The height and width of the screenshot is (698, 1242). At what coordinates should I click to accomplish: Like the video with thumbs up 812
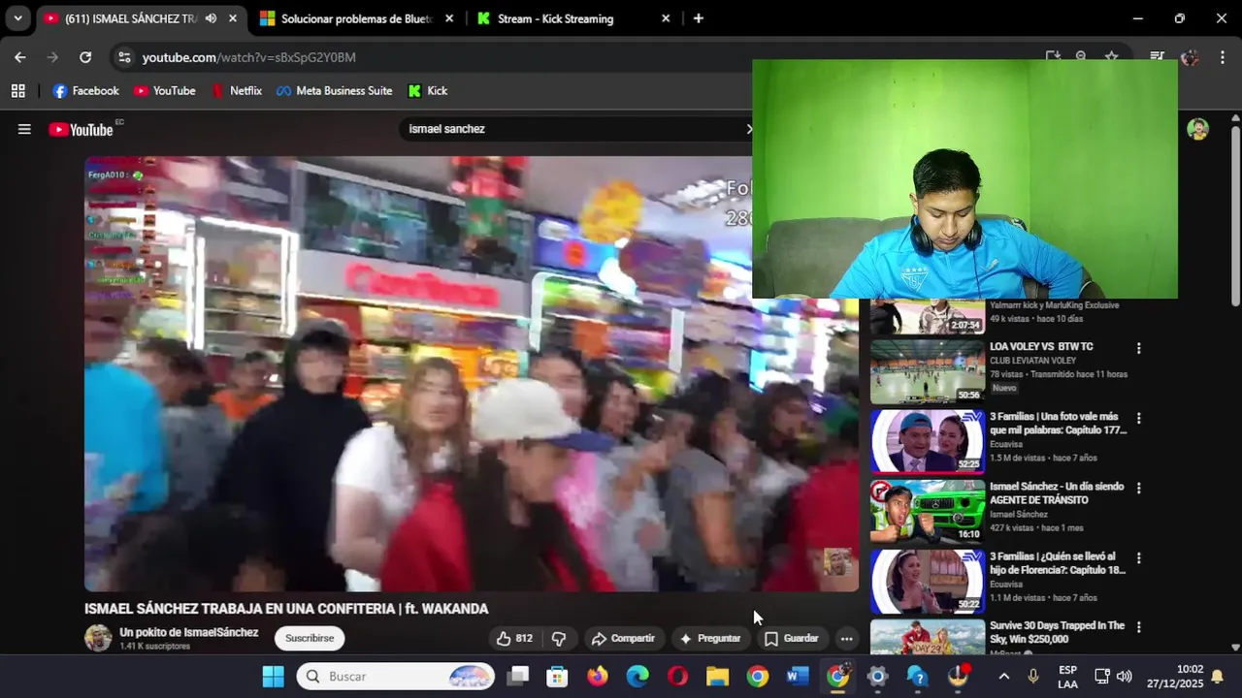tap(514, 638)
